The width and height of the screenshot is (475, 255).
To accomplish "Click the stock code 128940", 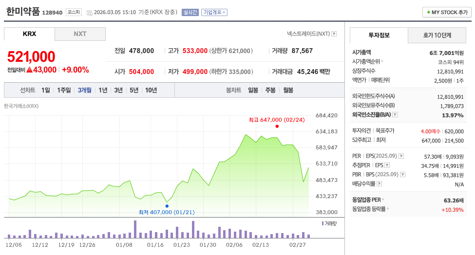I will pos(52,13).
